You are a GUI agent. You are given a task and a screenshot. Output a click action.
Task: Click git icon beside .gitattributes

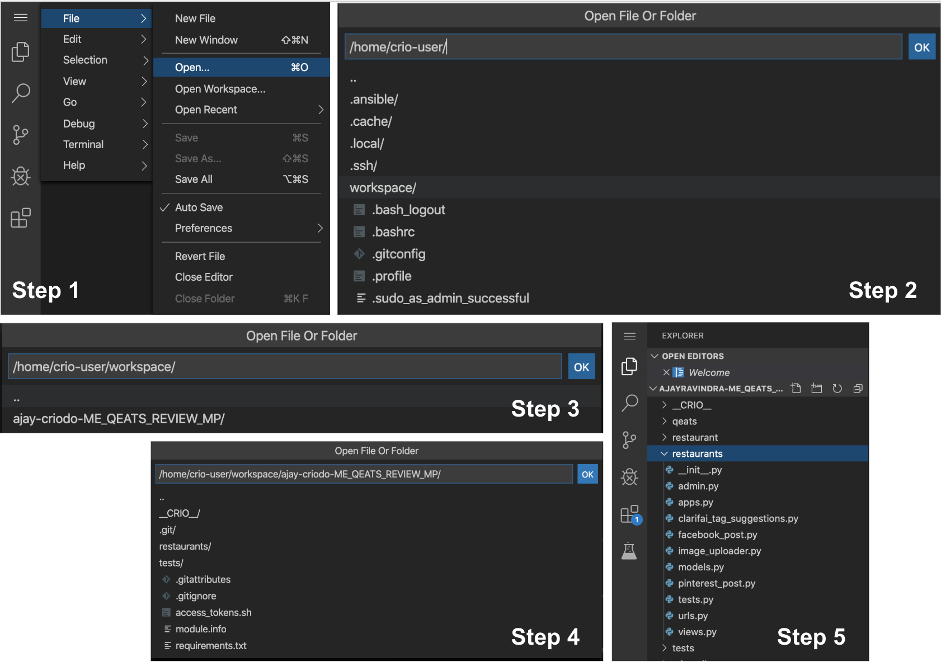click(x=166, y=579)
